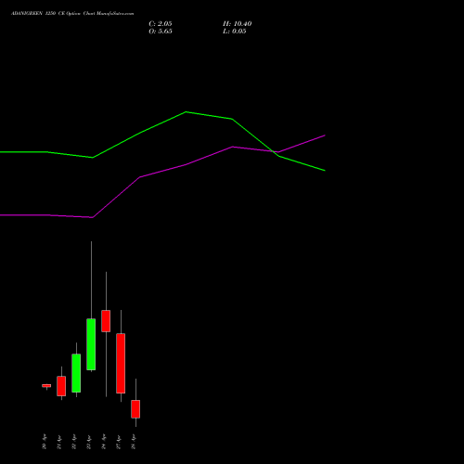Click the last red candle above 28 Apr

click(135, 409)
